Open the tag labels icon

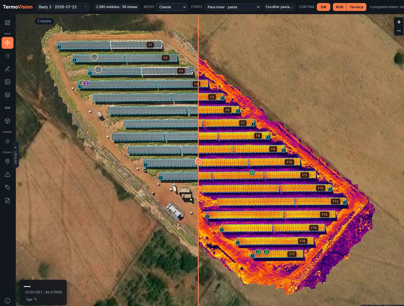point(7,187)
